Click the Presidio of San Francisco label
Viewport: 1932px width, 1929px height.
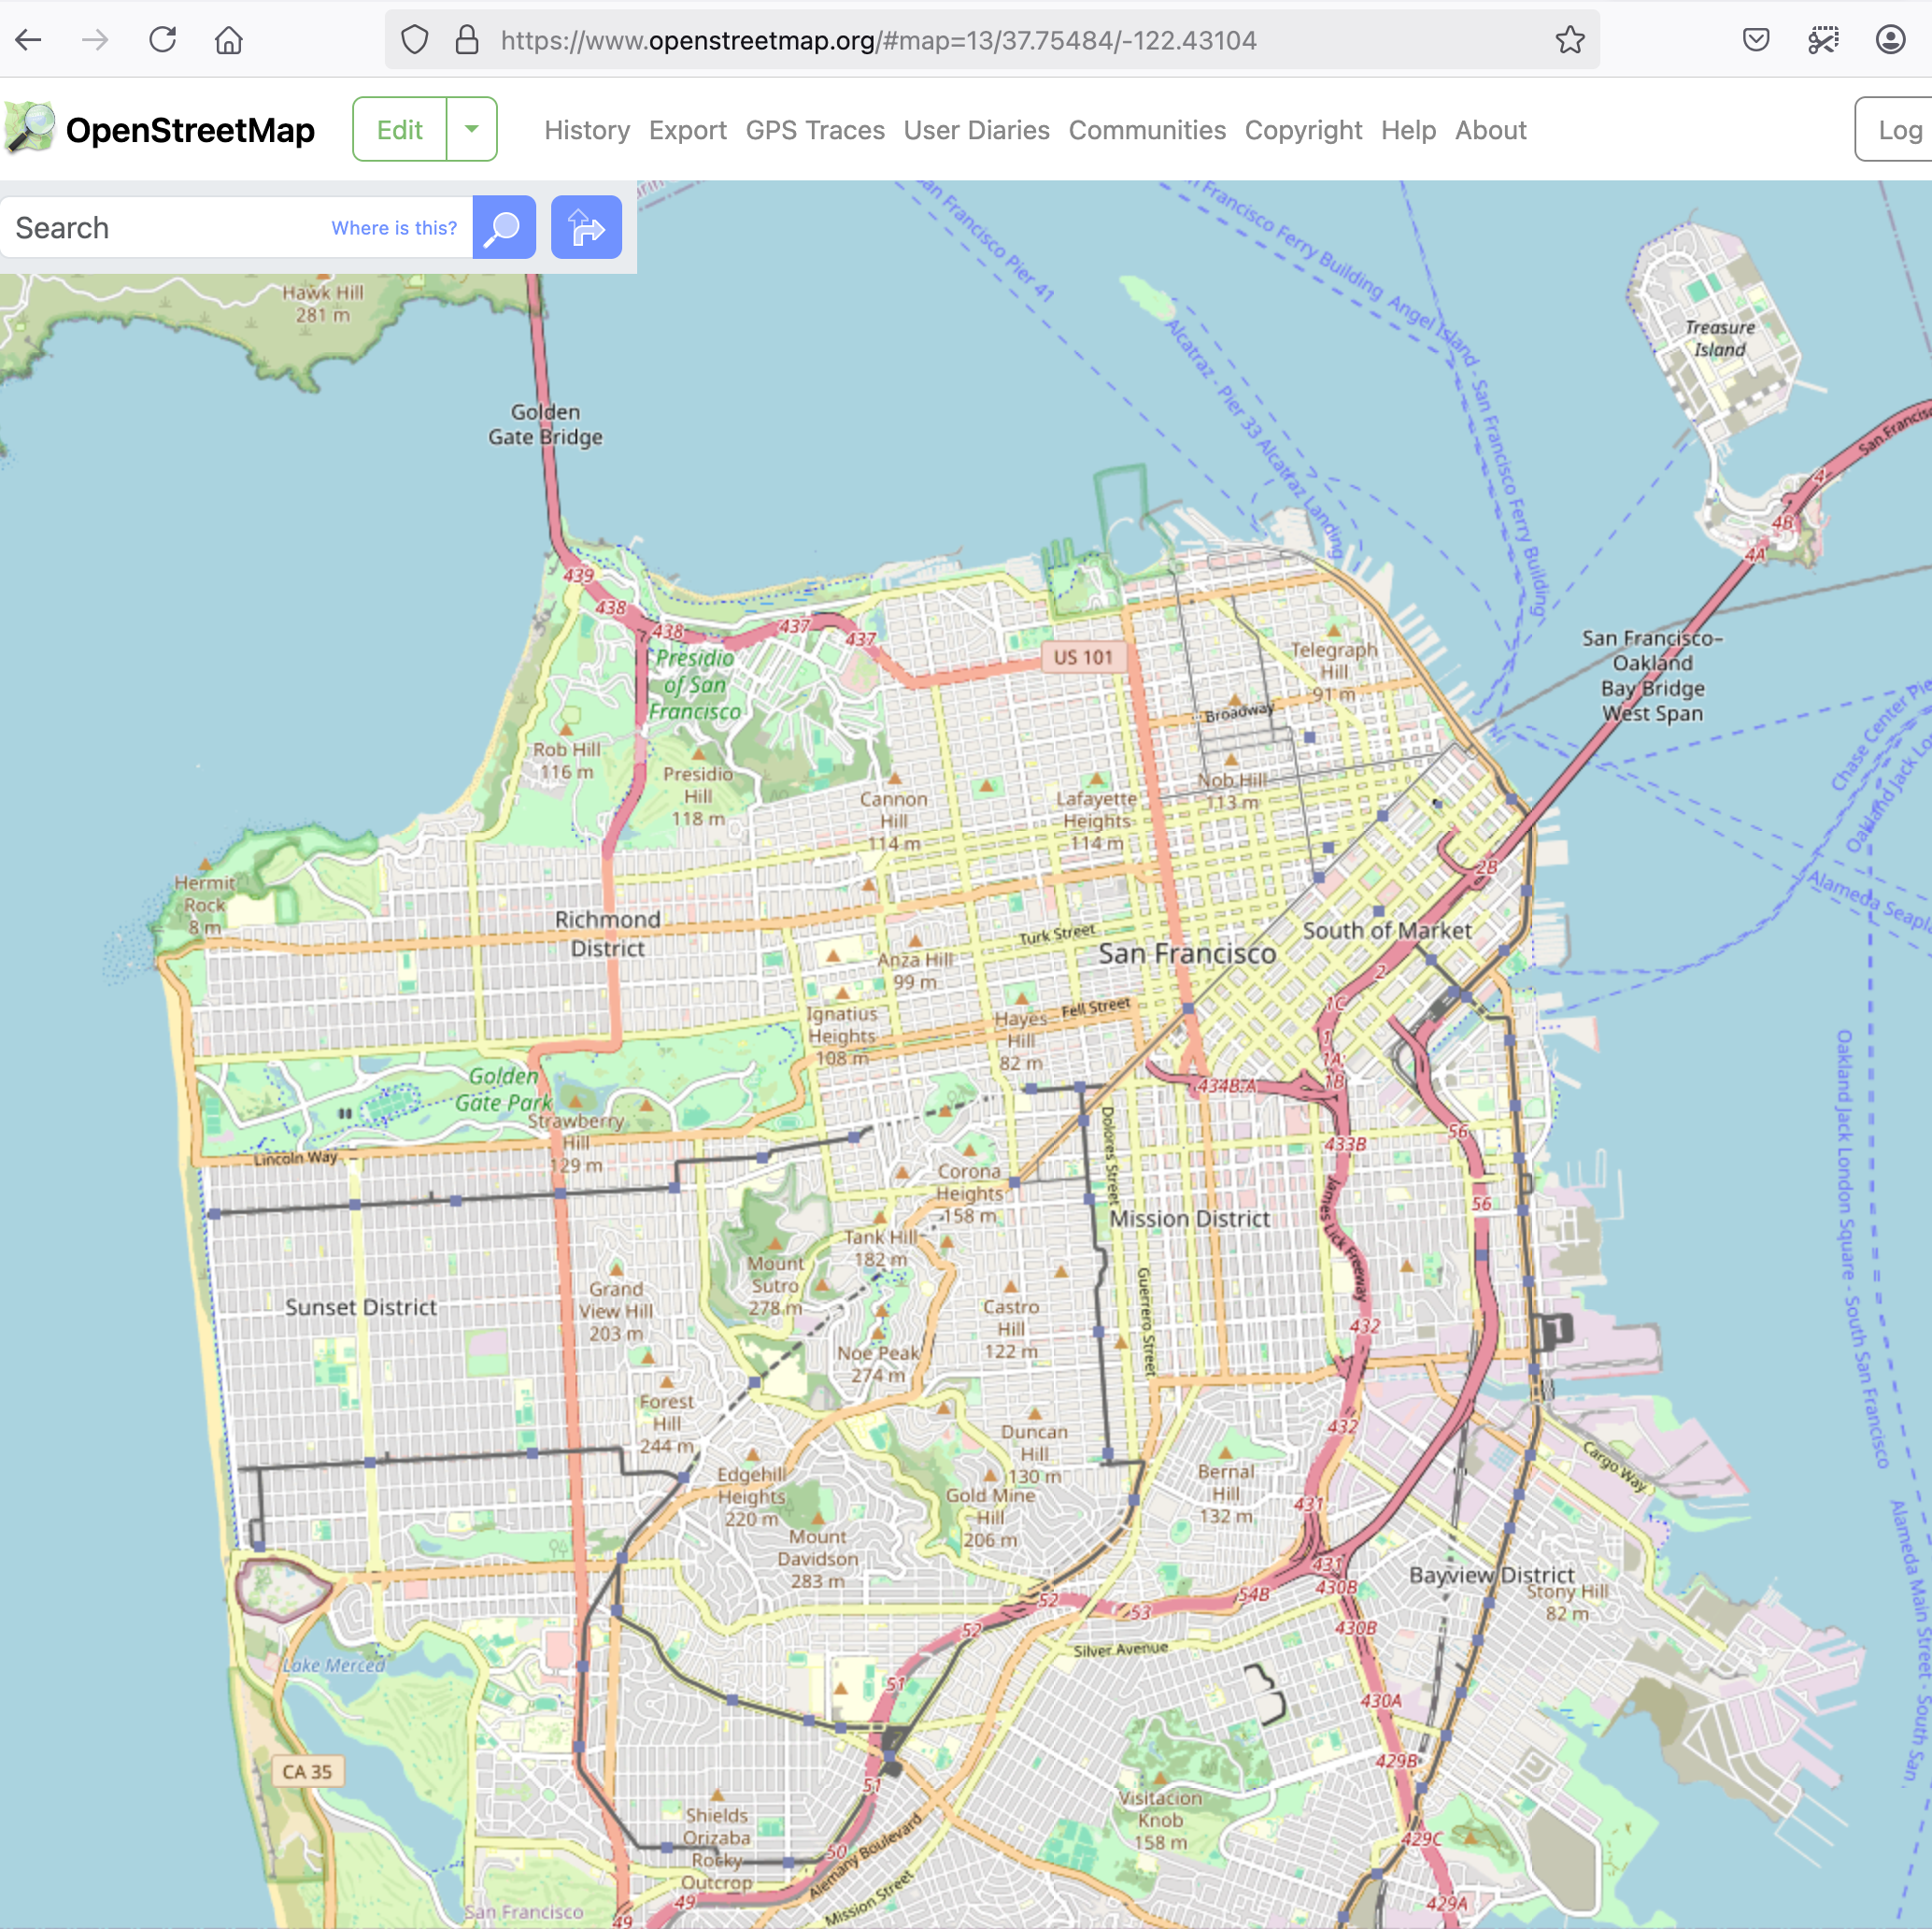697,684
